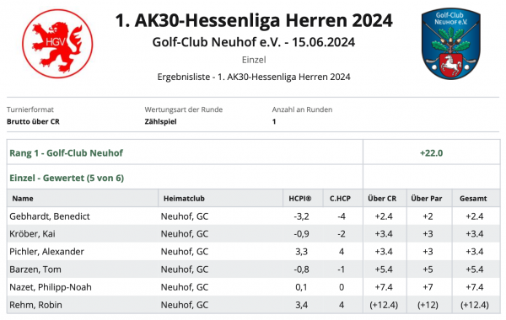The width and height of the screenshot is (506, 320).
Task: Select player Rehm, Robin
Action: coord(35,305)
